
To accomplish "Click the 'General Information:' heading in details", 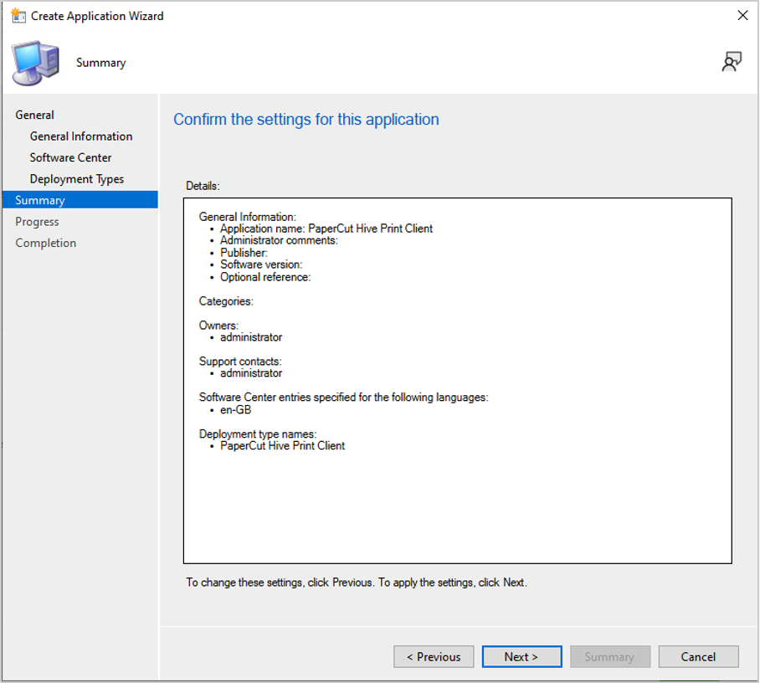I will [247, 217].
